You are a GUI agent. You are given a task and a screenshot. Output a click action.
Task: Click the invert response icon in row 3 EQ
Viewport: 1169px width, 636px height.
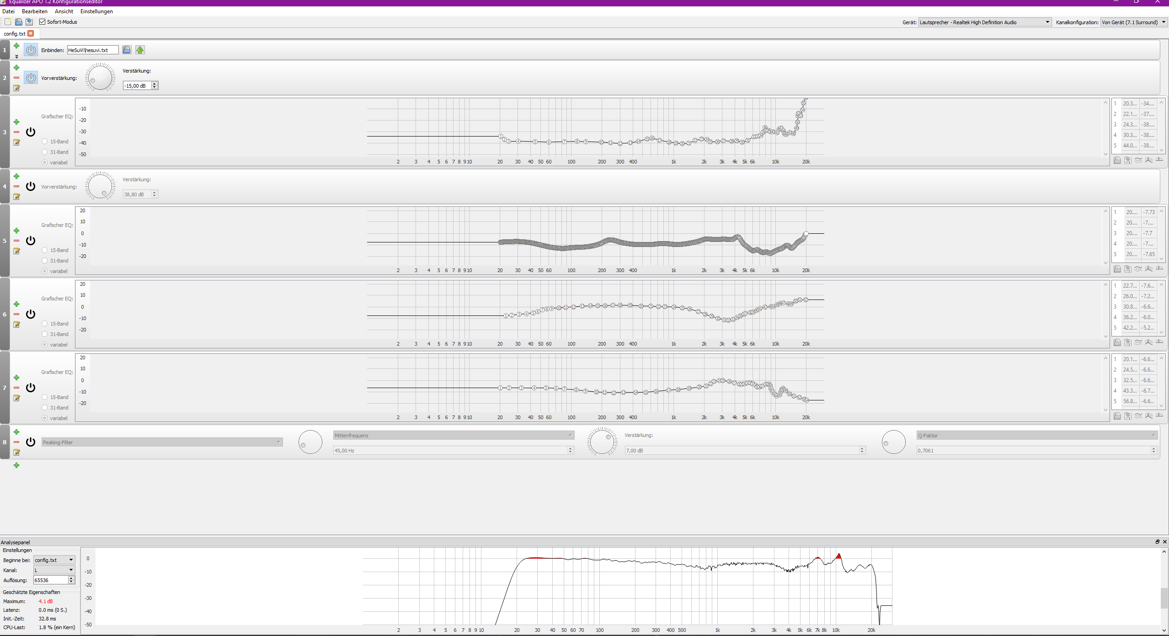[1138, 160]
